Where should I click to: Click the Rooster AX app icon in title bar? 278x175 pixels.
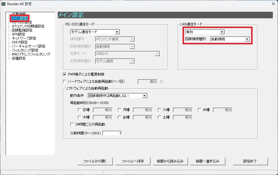pos(3,4)
